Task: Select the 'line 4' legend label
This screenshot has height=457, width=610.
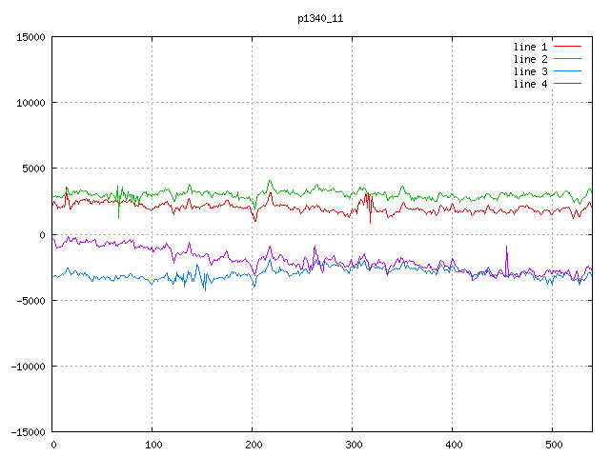Action: (x=530, y=84)
